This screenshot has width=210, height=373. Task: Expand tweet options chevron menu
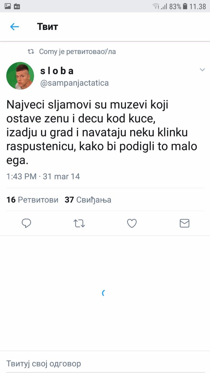pos(202,70)
